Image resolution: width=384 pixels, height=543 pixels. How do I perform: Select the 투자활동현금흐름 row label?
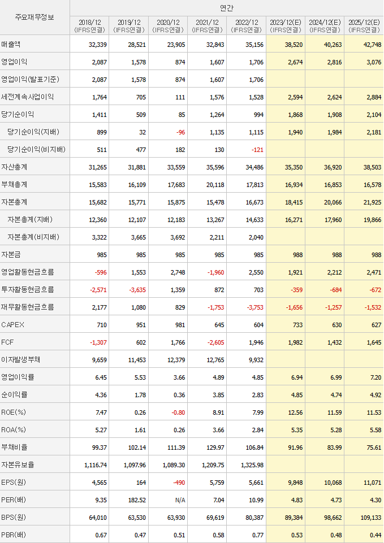point(27,289)
